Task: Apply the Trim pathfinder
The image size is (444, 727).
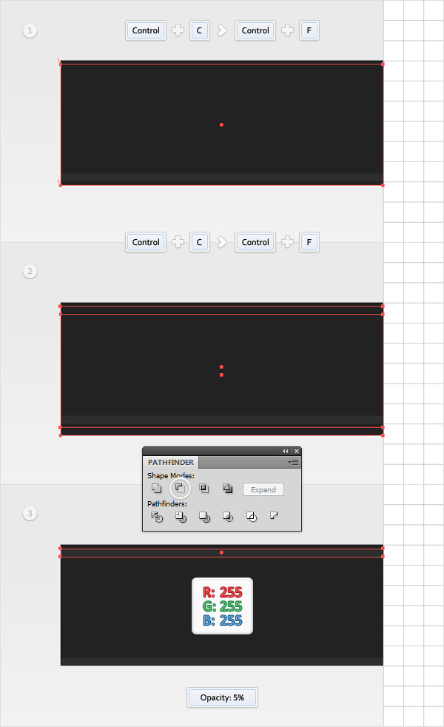Action: [181, 517]
